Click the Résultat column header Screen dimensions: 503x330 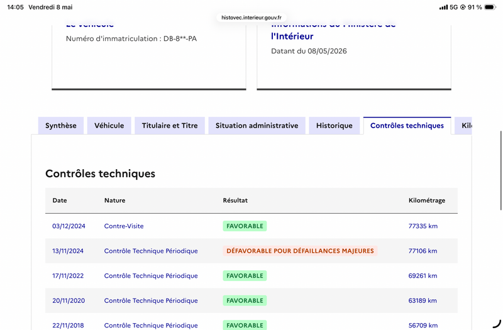(235, 201)
